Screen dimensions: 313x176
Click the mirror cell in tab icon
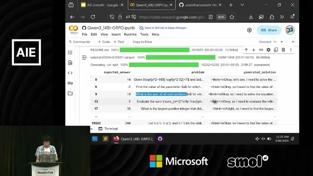click(x=276, y=50)
